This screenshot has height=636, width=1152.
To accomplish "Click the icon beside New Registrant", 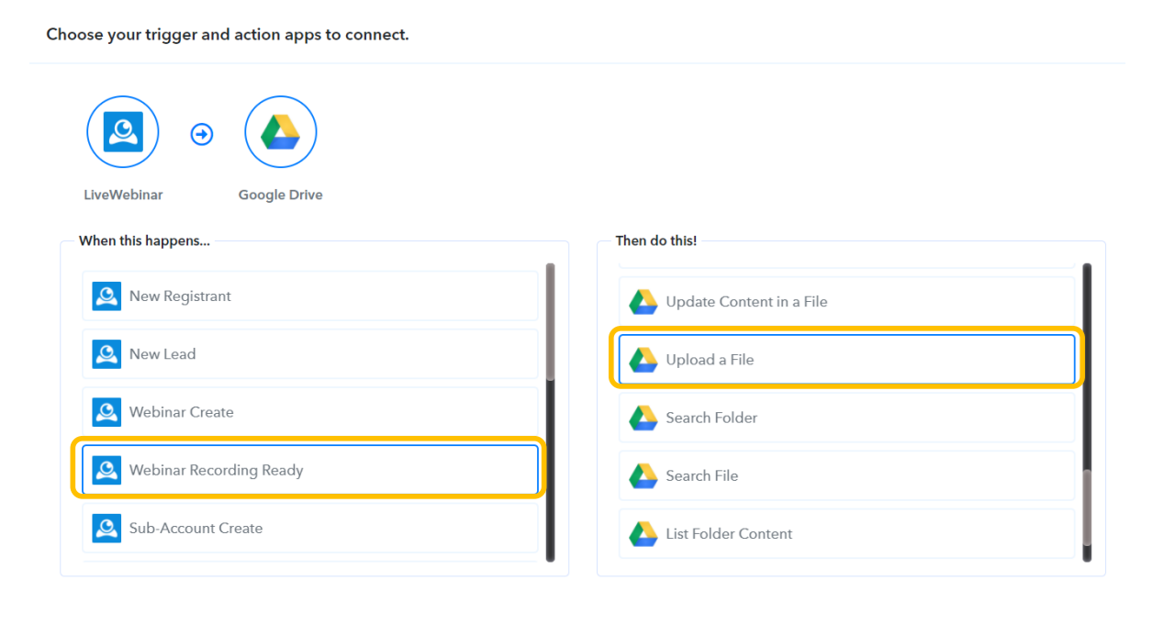I will (x=106, y=296).
